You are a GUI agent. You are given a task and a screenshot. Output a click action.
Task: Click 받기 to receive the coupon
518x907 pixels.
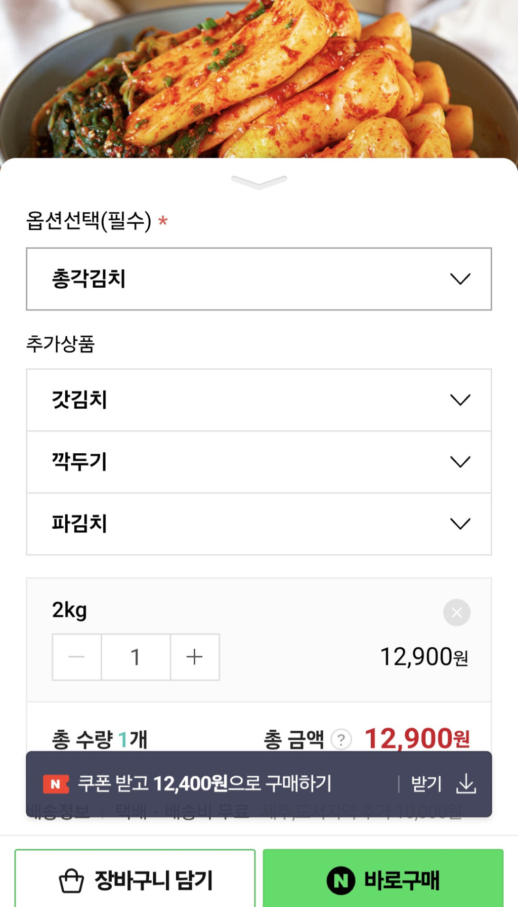(x=426, y=784)
